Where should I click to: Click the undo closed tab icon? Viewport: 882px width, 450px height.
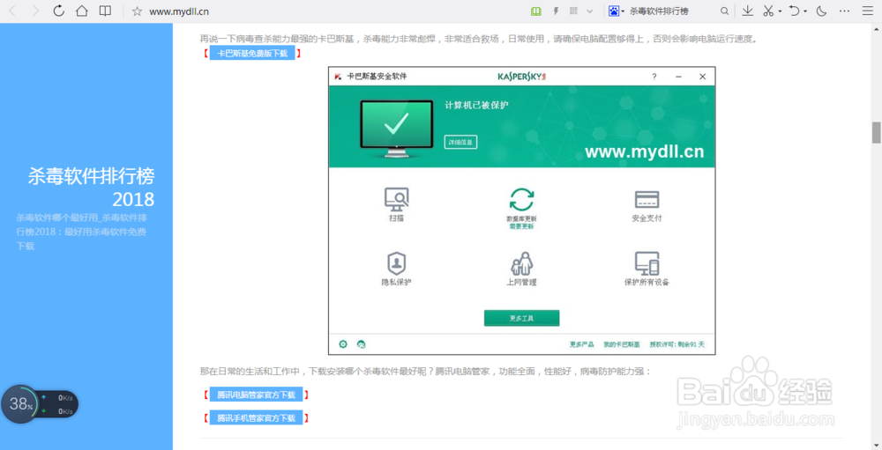pos(795,11)
